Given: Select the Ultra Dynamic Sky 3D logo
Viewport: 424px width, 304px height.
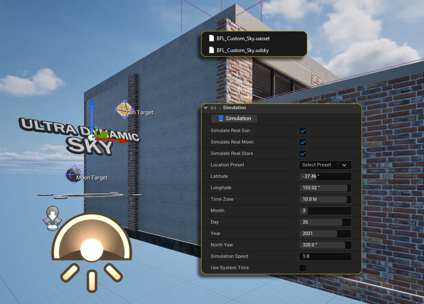Looking at the screenshot, I should point(79,136).
